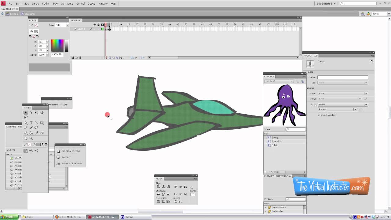
Task: Toggle Layer 1 visibility in the timeline
Action: (x=94, y=29)
